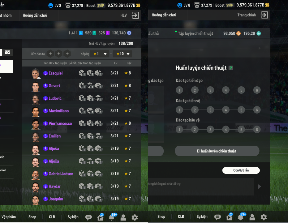Select step 6 of Đào tạo tiền đạo
The image size is (288, 223).
[257, 90]
